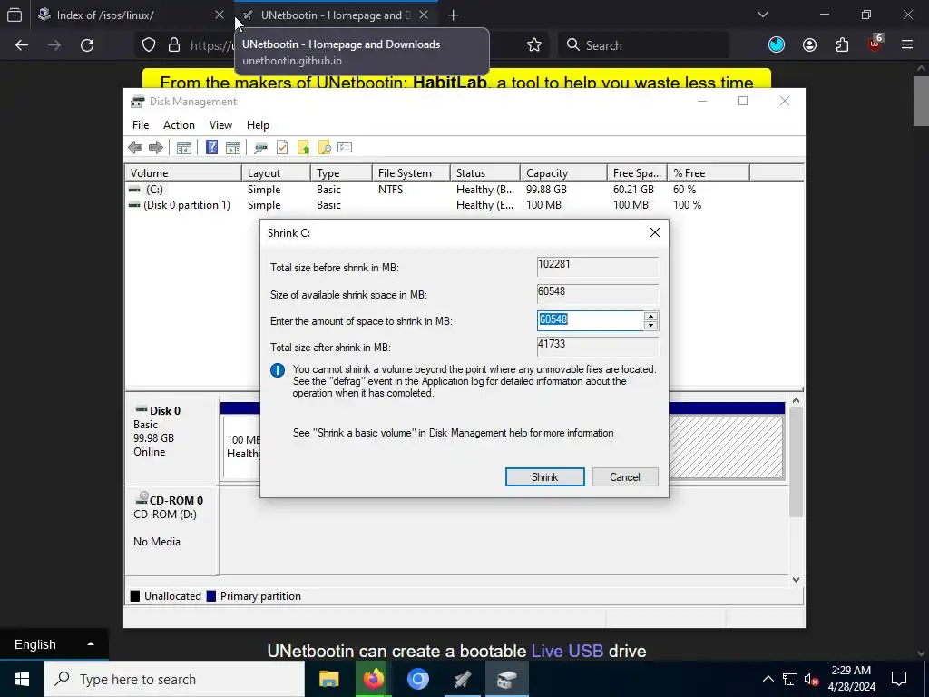Click the network tray icon
The width and height of the screenshot is (929, 697).
click(790, 680)
